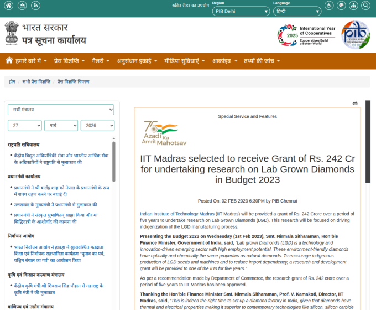Expand the गैलरी menu
This screenshot has height=310, width=376.
pyautogui.click(x=101, y=61)
